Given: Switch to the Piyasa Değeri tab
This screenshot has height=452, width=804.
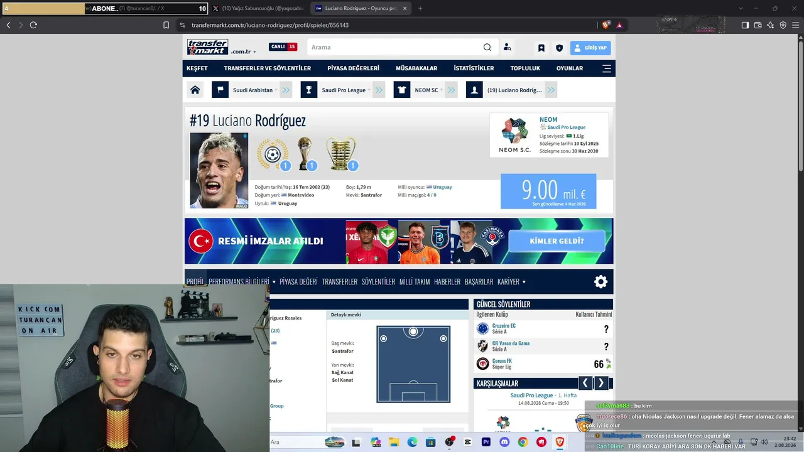Looking at the screenshot, I should tap(298, 282).
